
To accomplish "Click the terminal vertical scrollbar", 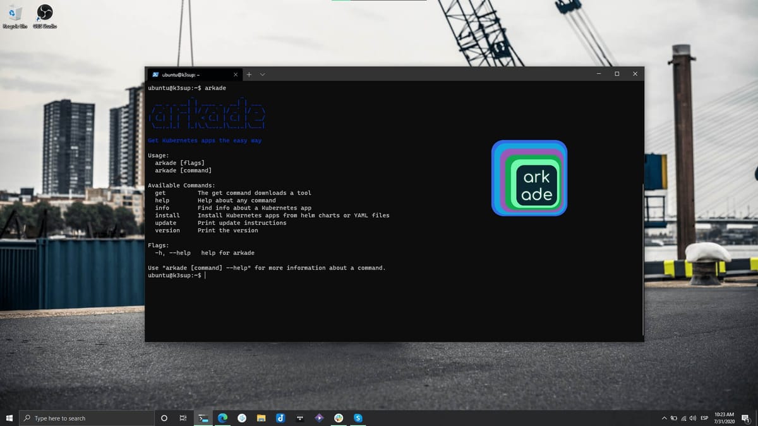I will 642,259.
